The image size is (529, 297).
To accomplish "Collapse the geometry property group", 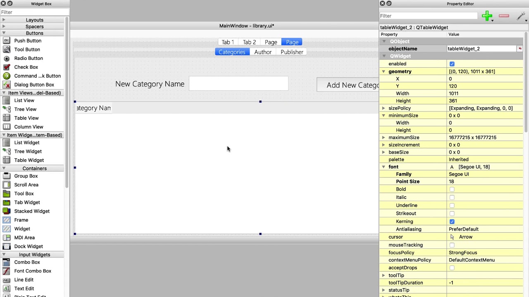I will pos(384,72).
